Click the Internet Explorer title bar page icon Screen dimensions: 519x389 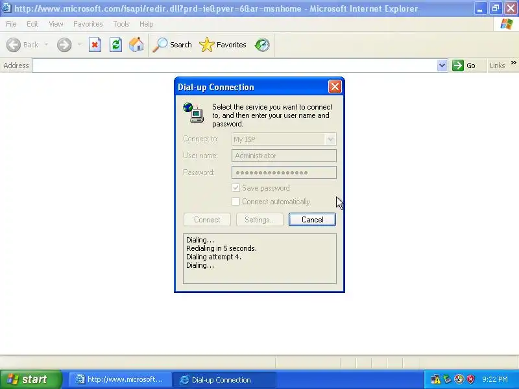6,8
